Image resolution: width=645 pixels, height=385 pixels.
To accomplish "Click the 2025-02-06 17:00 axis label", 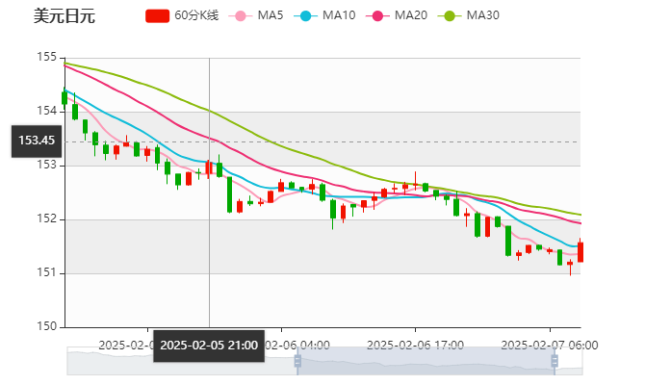I will point(416,345).
